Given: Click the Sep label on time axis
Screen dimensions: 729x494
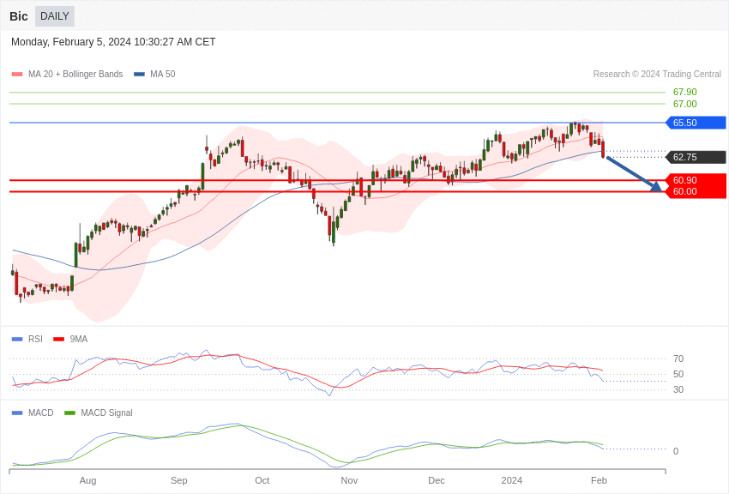Looking at the screenshot, I should 178,480.
